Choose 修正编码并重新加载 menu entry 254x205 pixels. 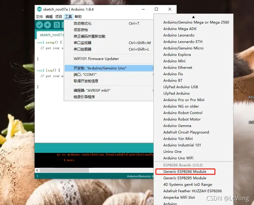coord(109,37)
